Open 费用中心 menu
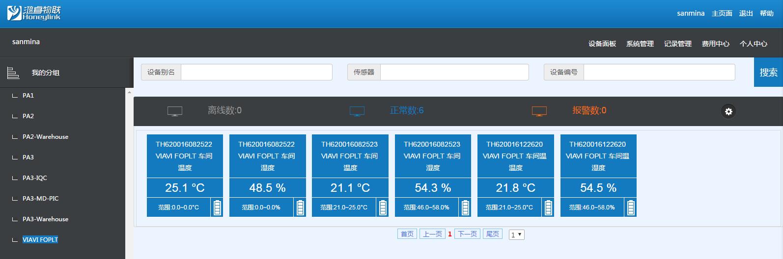 point(716,44)
